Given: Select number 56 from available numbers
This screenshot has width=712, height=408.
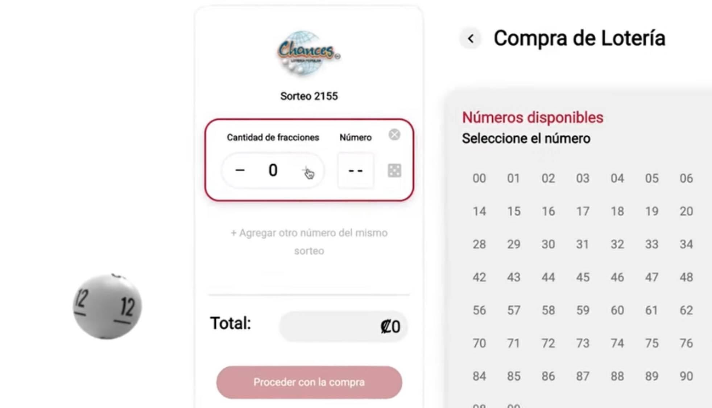Looking at the screenshot, I should point(479,310).
